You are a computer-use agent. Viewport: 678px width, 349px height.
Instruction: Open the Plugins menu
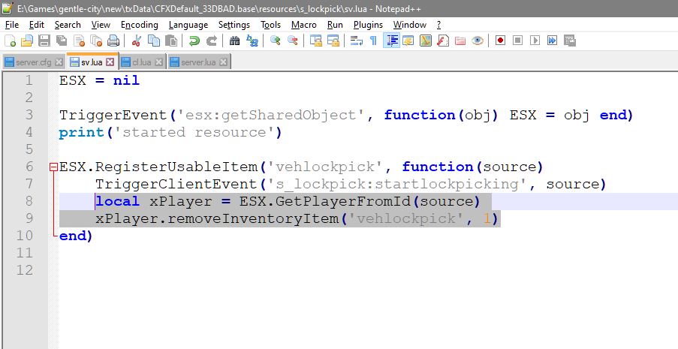368,25
